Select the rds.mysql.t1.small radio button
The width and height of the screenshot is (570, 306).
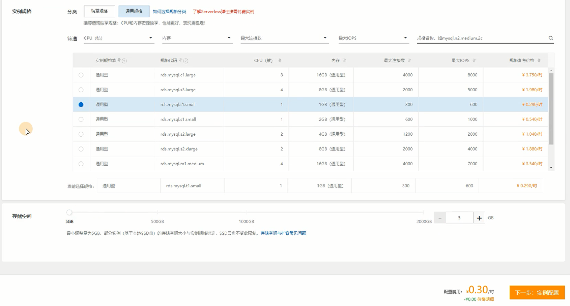click(x=81, y=105)
